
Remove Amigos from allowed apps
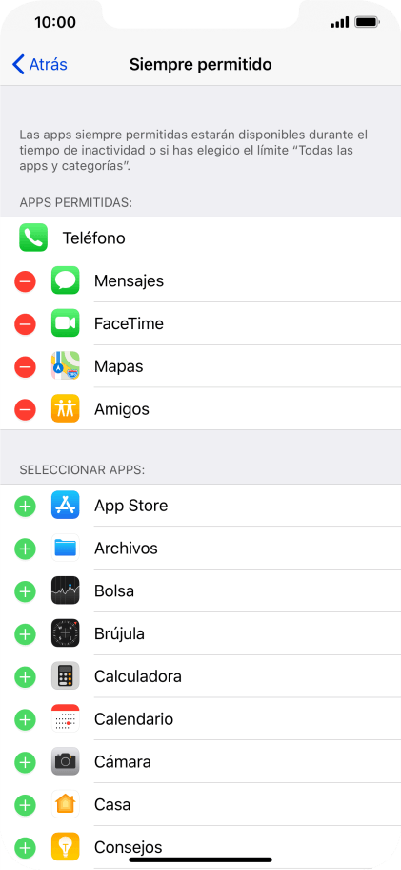(x=25, y=409)
